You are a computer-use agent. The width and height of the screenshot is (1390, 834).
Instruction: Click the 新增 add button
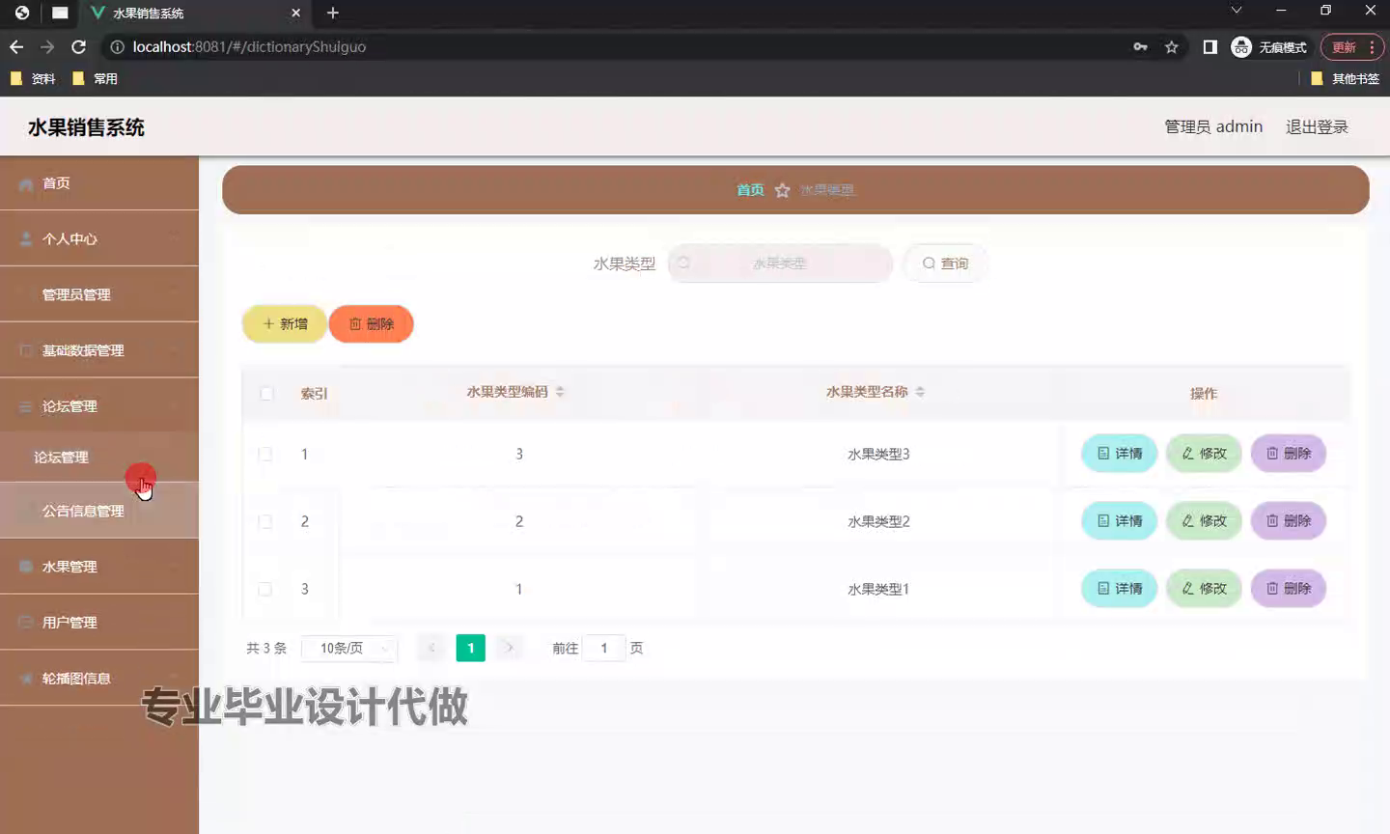(x=285, y=324)
